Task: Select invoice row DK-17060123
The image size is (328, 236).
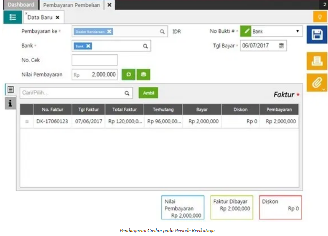Action: [x=52, y=122]
